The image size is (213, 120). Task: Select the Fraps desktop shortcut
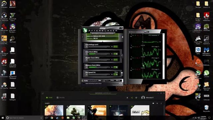pos(198,97)
